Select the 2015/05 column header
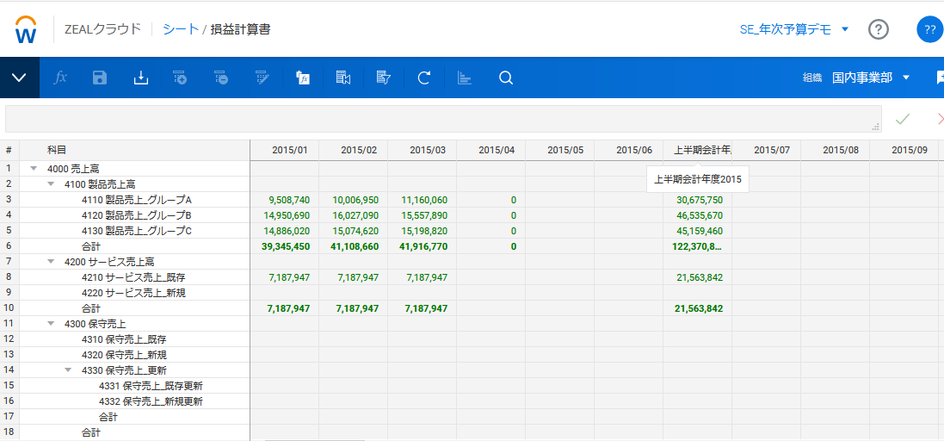Image resolution: width=944 pixels, height=441 pixels. [x=560, y=150]
